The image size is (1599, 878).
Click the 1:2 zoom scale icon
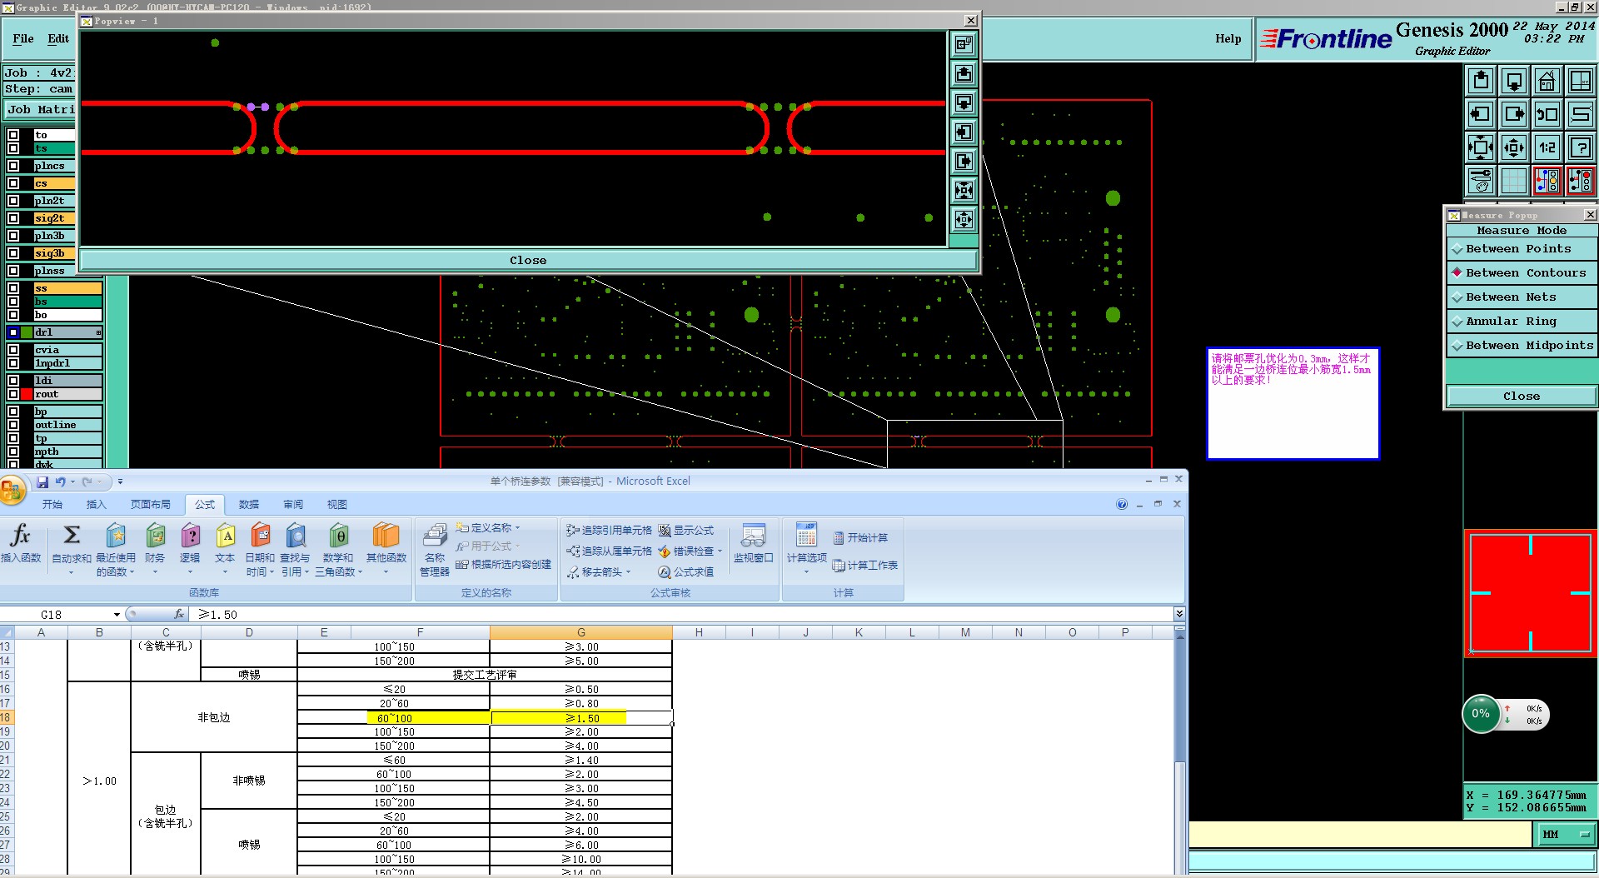point(1547,147)
